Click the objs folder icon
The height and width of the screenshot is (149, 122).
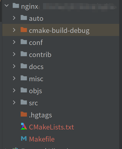pyautogui.click(x=24, y=90)
